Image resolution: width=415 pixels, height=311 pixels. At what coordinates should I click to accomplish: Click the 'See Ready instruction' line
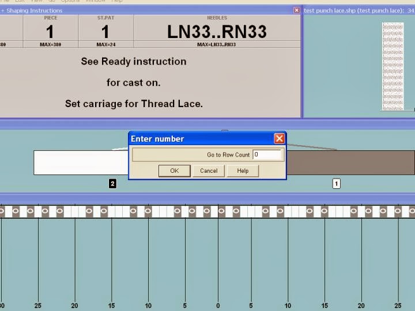point(134,62)
